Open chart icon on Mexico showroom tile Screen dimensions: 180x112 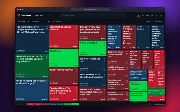[x=47, y=56]
